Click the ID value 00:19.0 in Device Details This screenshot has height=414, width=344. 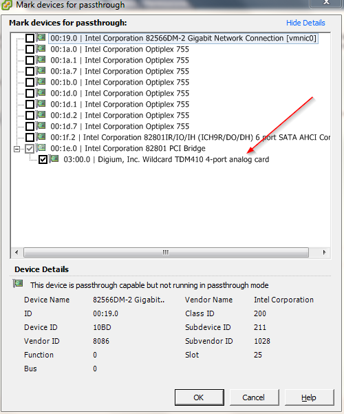click(105, 313)
